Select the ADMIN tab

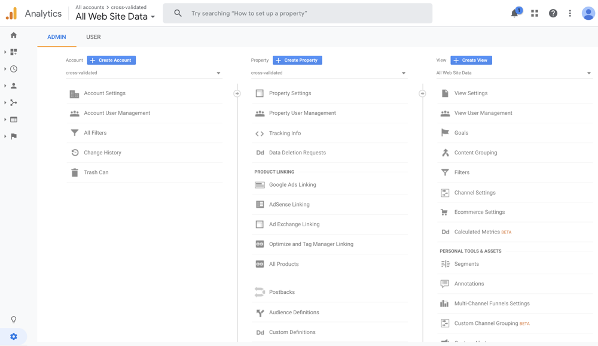[57, 37]
